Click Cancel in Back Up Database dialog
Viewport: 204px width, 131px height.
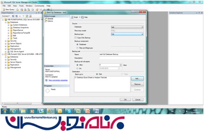pyautogui.click(x=138, y=100)
